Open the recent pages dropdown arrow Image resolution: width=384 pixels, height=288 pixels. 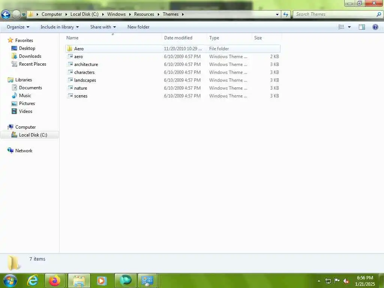point(24,15)
